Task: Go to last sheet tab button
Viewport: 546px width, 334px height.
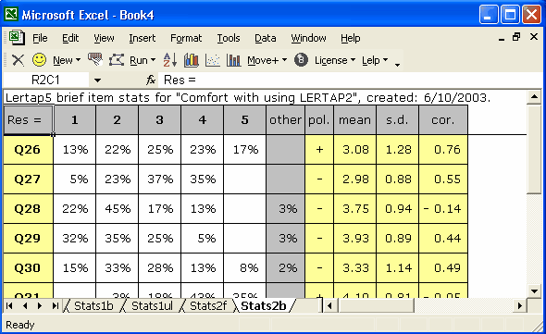Action: (55, 306)
